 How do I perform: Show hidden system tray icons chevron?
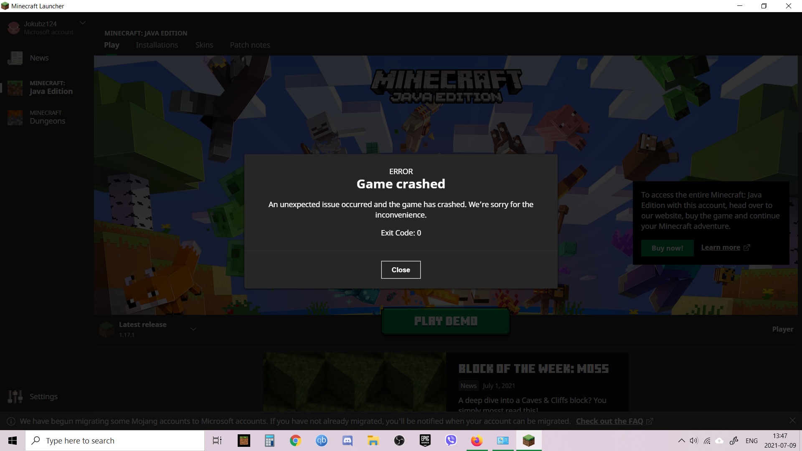click(x=681, y=441)
